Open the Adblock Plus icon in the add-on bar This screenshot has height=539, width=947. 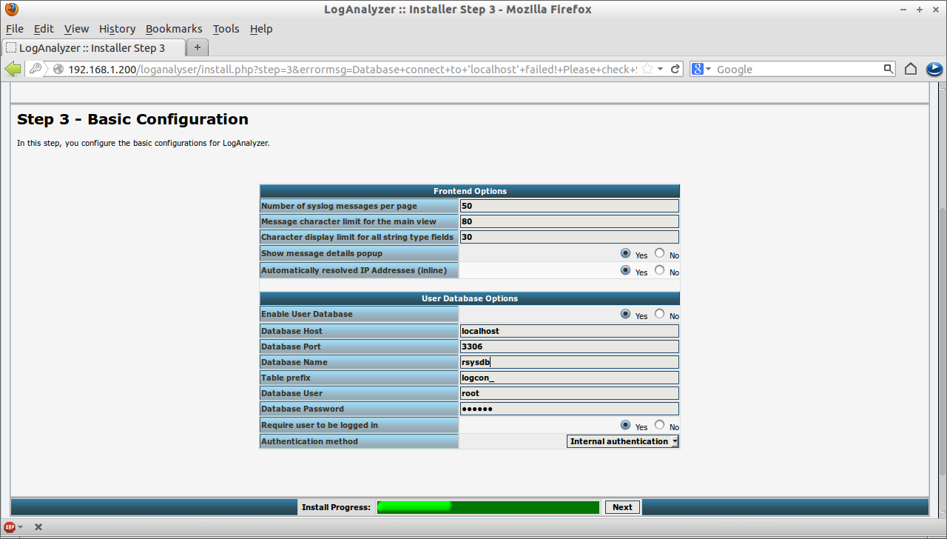point(10,527)
